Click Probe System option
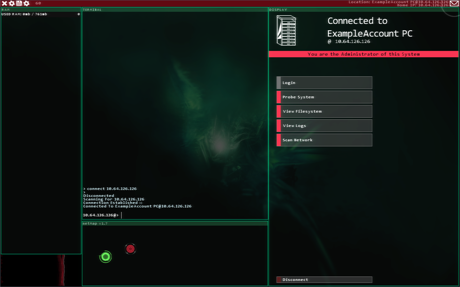 (x=324, y=97)
